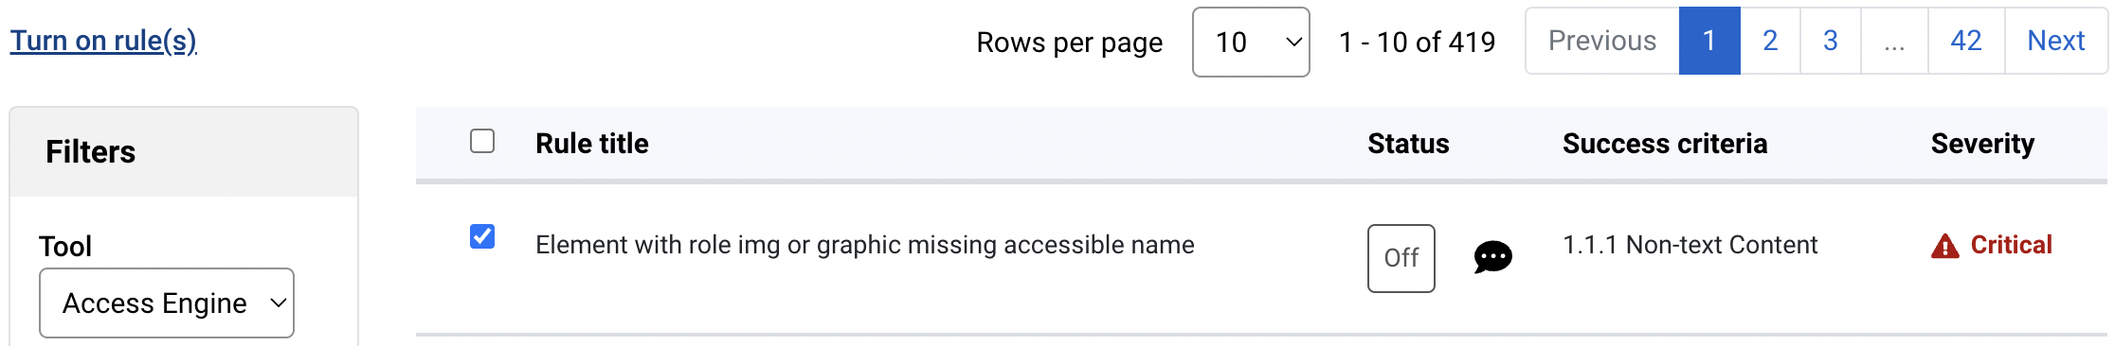Screen dimensions: 2115x346
Task: Click the Severity column header
Action: tap(1982, 144)
